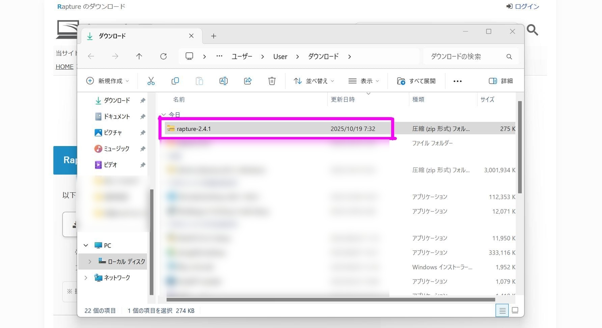Click the Rename icon in toolbar
Viewport: 602px width, 328px height.
tap(223, 81)
